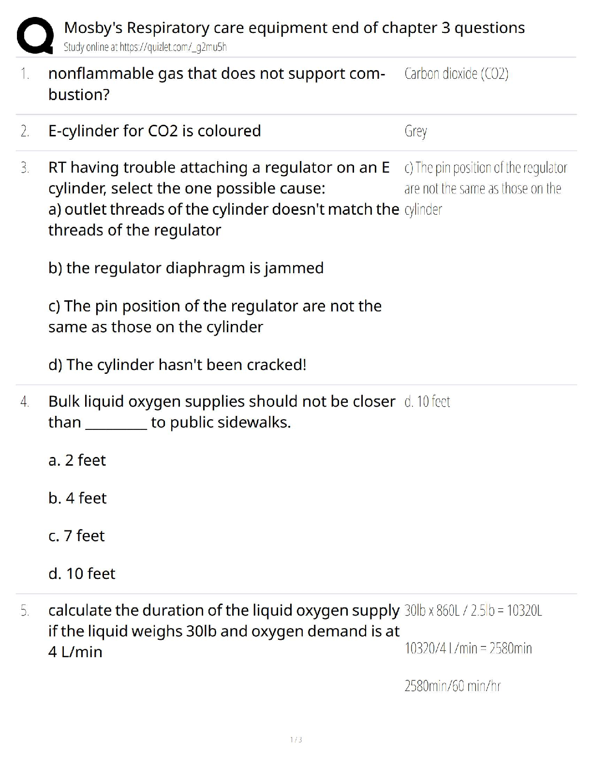Click question number 5 marker
The height and width of the screenshot is (766, 592).
pos(25,611)
